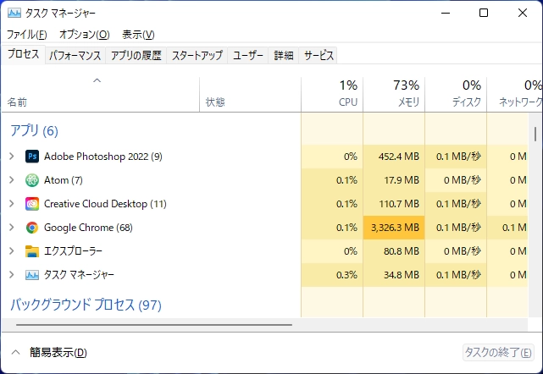Open the ファイル(F) menu

[26, 35]
